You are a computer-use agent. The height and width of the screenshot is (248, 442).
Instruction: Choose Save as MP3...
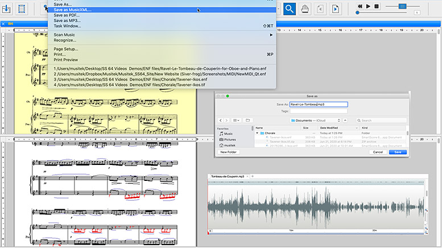point(162,20)
